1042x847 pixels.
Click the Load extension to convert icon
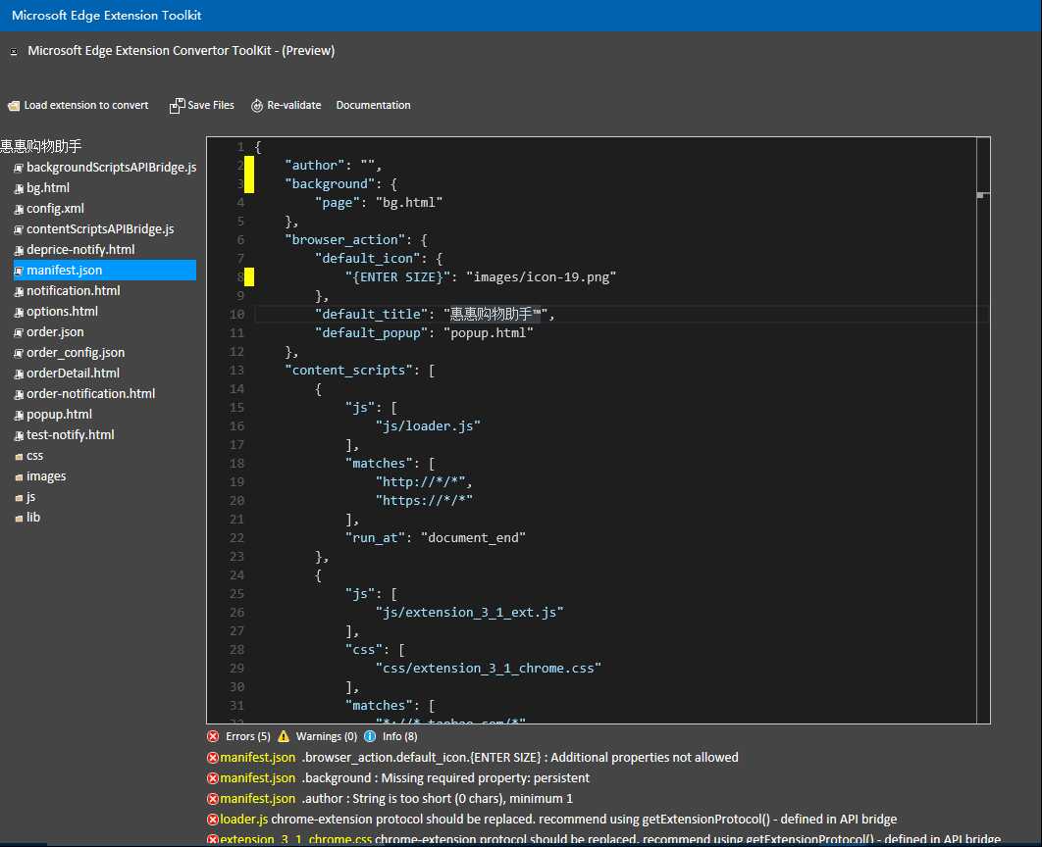point(14,106)
